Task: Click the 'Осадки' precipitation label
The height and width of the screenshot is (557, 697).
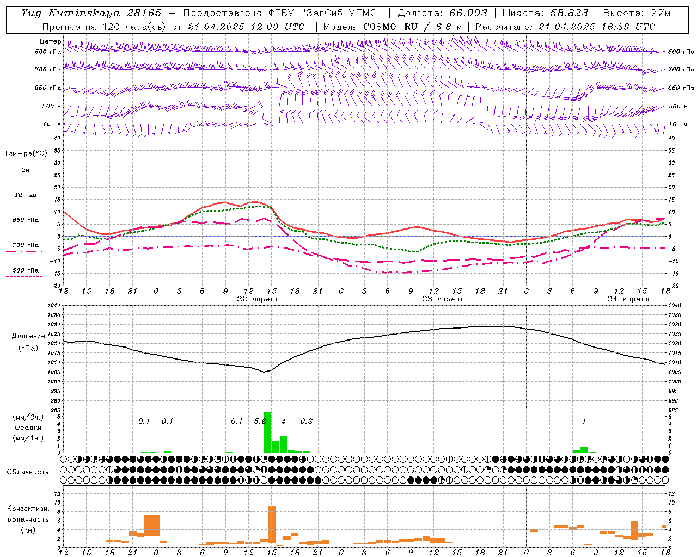Action: click(x=27, y=428)
